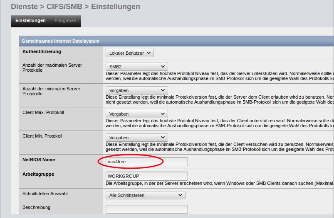334x218 pixels.
Task: Open the Client Min. Protokoll dropdown
Action: click(x=136, y=138)
